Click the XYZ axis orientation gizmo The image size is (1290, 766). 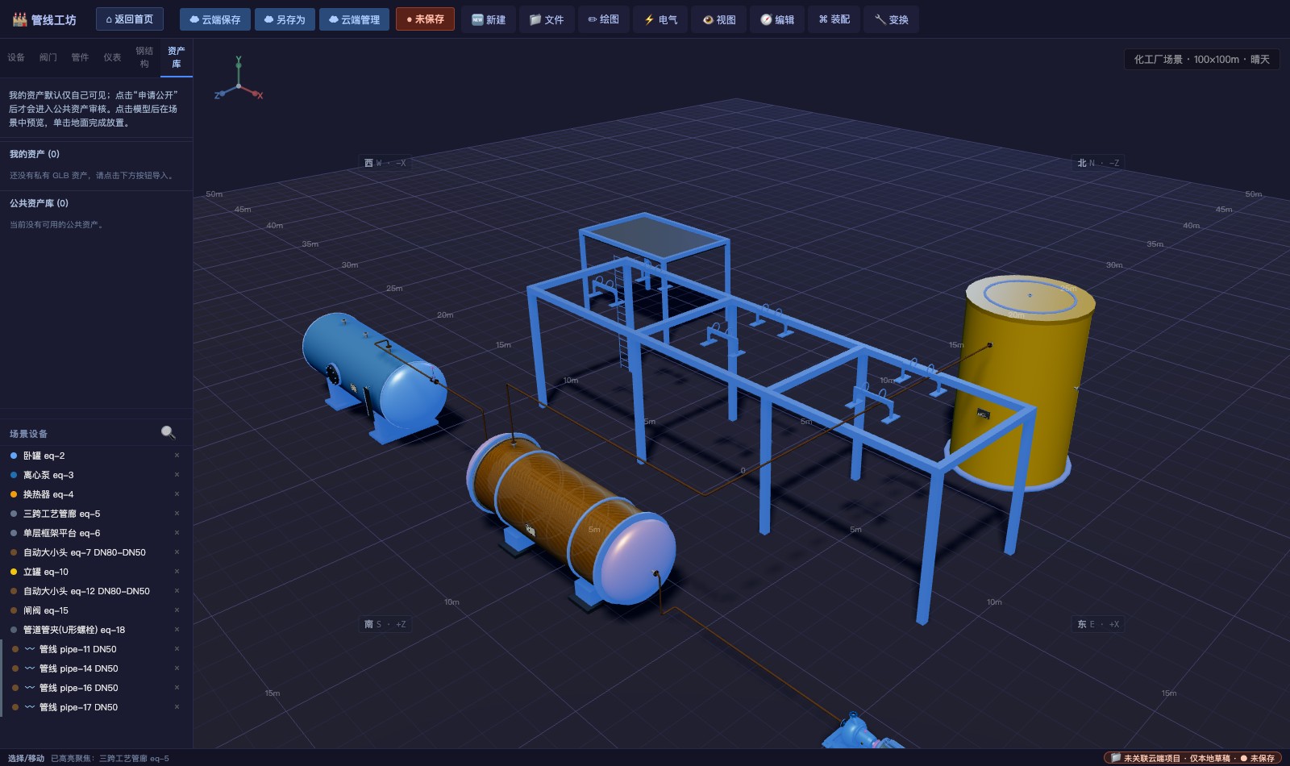(239, 79)
